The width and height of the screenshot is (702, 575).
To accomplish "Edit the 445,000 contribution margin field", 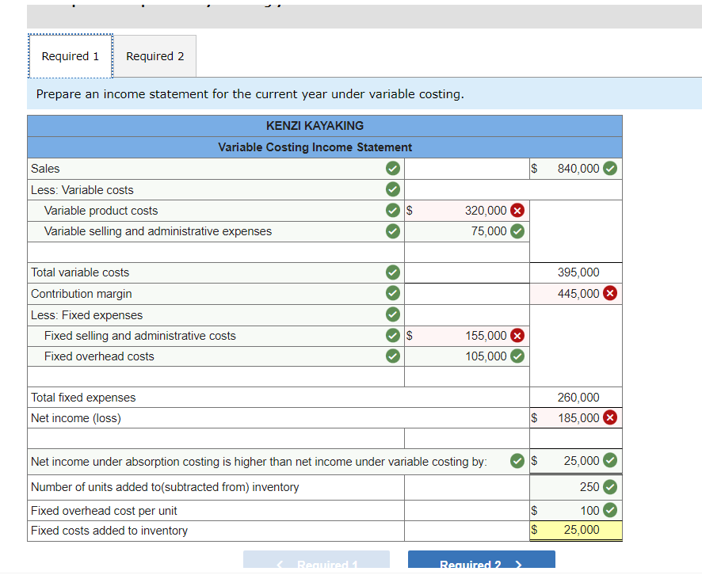I will (x=576, y=294).
